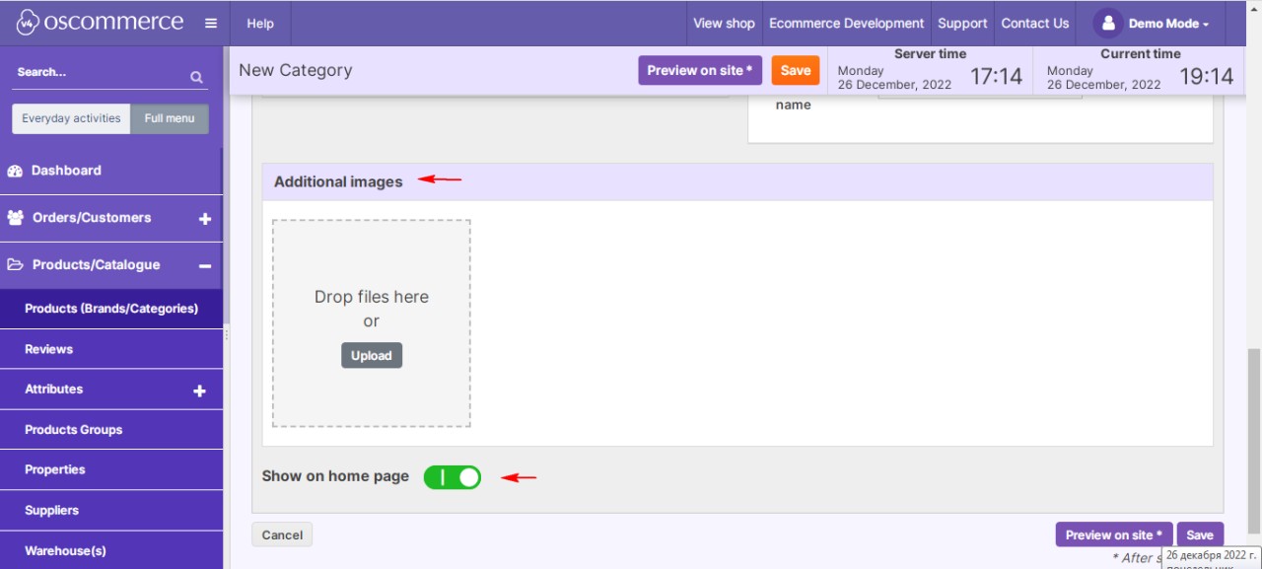Click the Dashboard gauge icon

click(15, 171)
